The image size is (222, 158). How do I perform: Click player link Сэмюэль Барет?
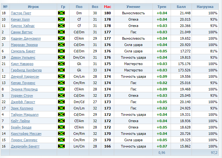(x=23, y=51)
